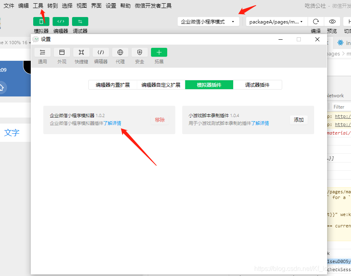This screenshot has height=276, width=351.
Task: Open the 选择 menu
Action: (67, 6)
